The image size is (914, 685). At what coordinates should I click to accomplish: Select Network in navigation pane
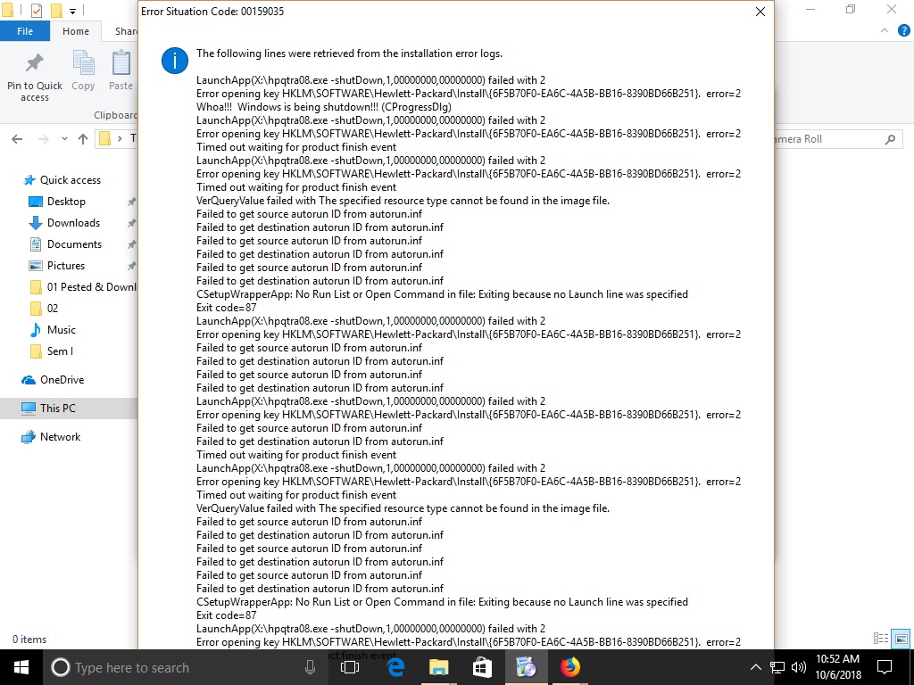pyautogui.click(x=60, y=437)
